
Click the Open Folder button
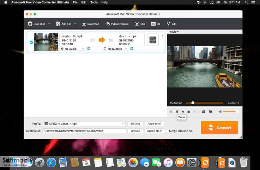(x=154, y=131)
